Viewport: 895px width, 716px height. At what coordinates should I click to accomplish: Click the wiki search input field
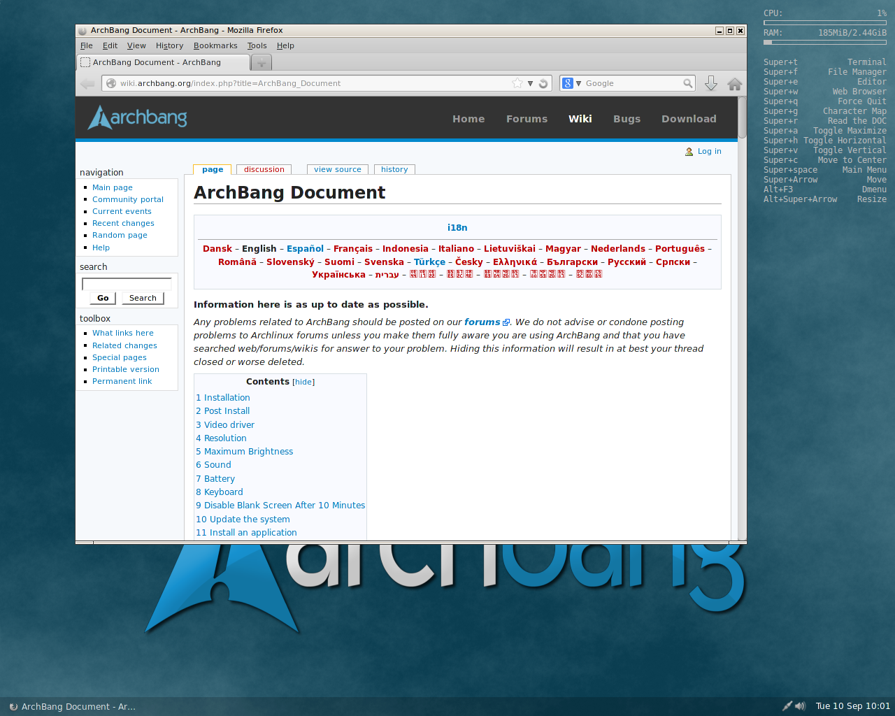point(127,284)
